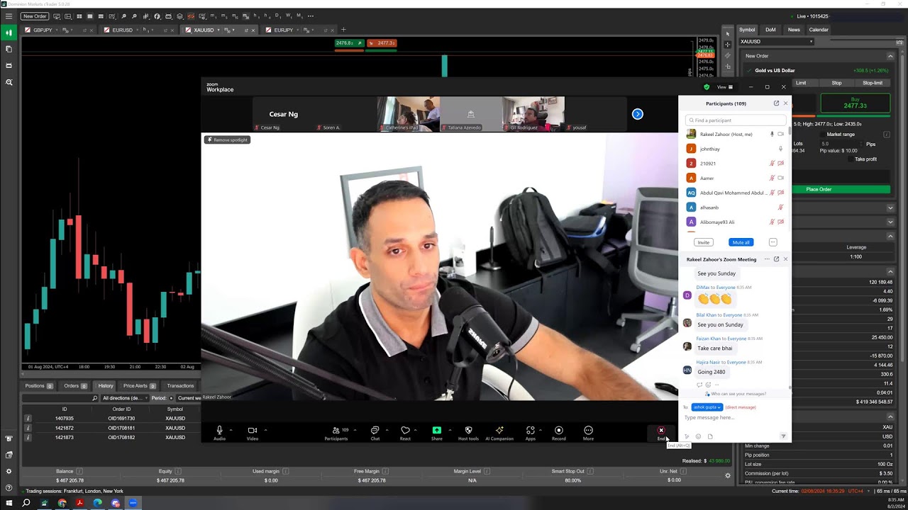Switch to Calendar tab in right panel
The width and height of the screenshot is (908, 510).
tap(819, 30)
